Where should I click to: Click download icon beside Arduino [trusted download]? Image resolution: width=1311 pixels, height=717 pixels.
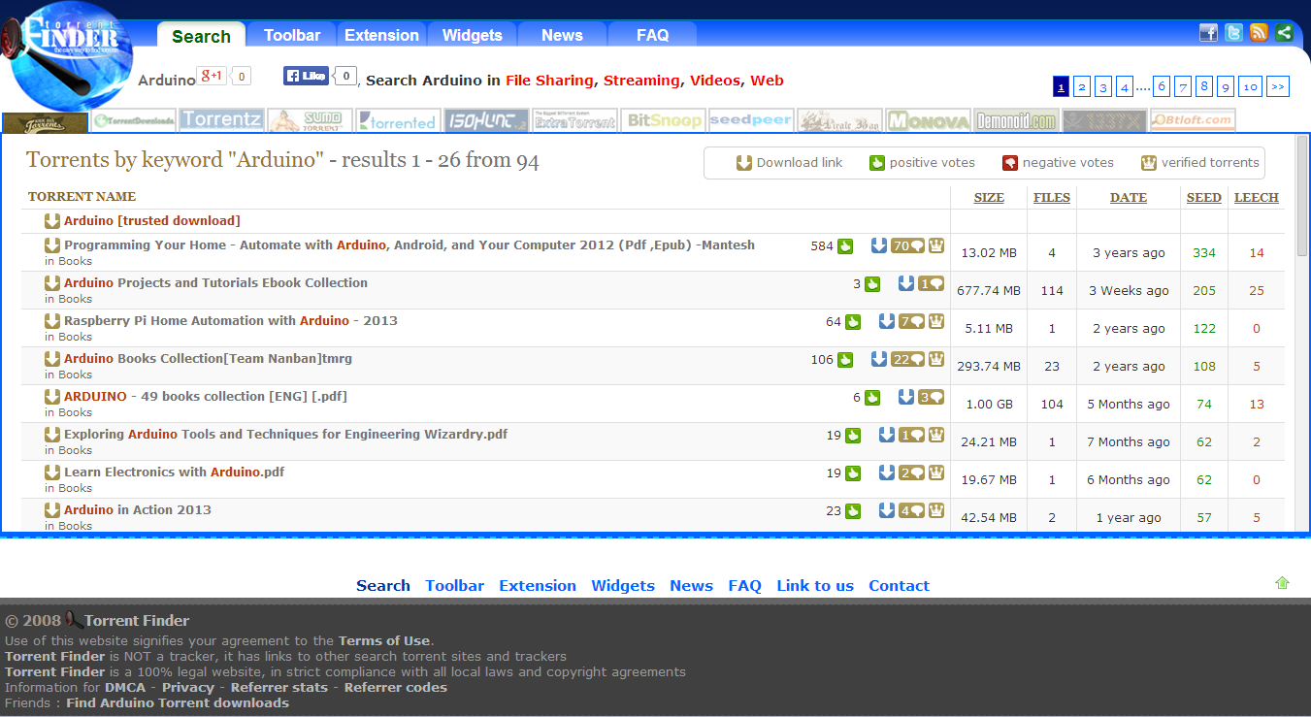coord(52,221)
